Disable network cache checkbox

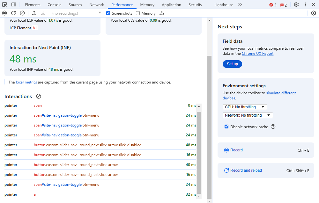click(226, 127)
